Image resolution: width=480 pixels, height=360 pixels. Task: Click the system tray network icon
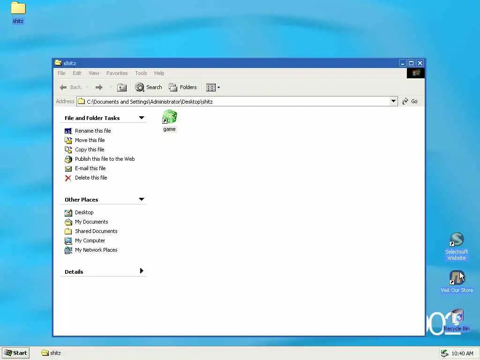click(444, 353)
